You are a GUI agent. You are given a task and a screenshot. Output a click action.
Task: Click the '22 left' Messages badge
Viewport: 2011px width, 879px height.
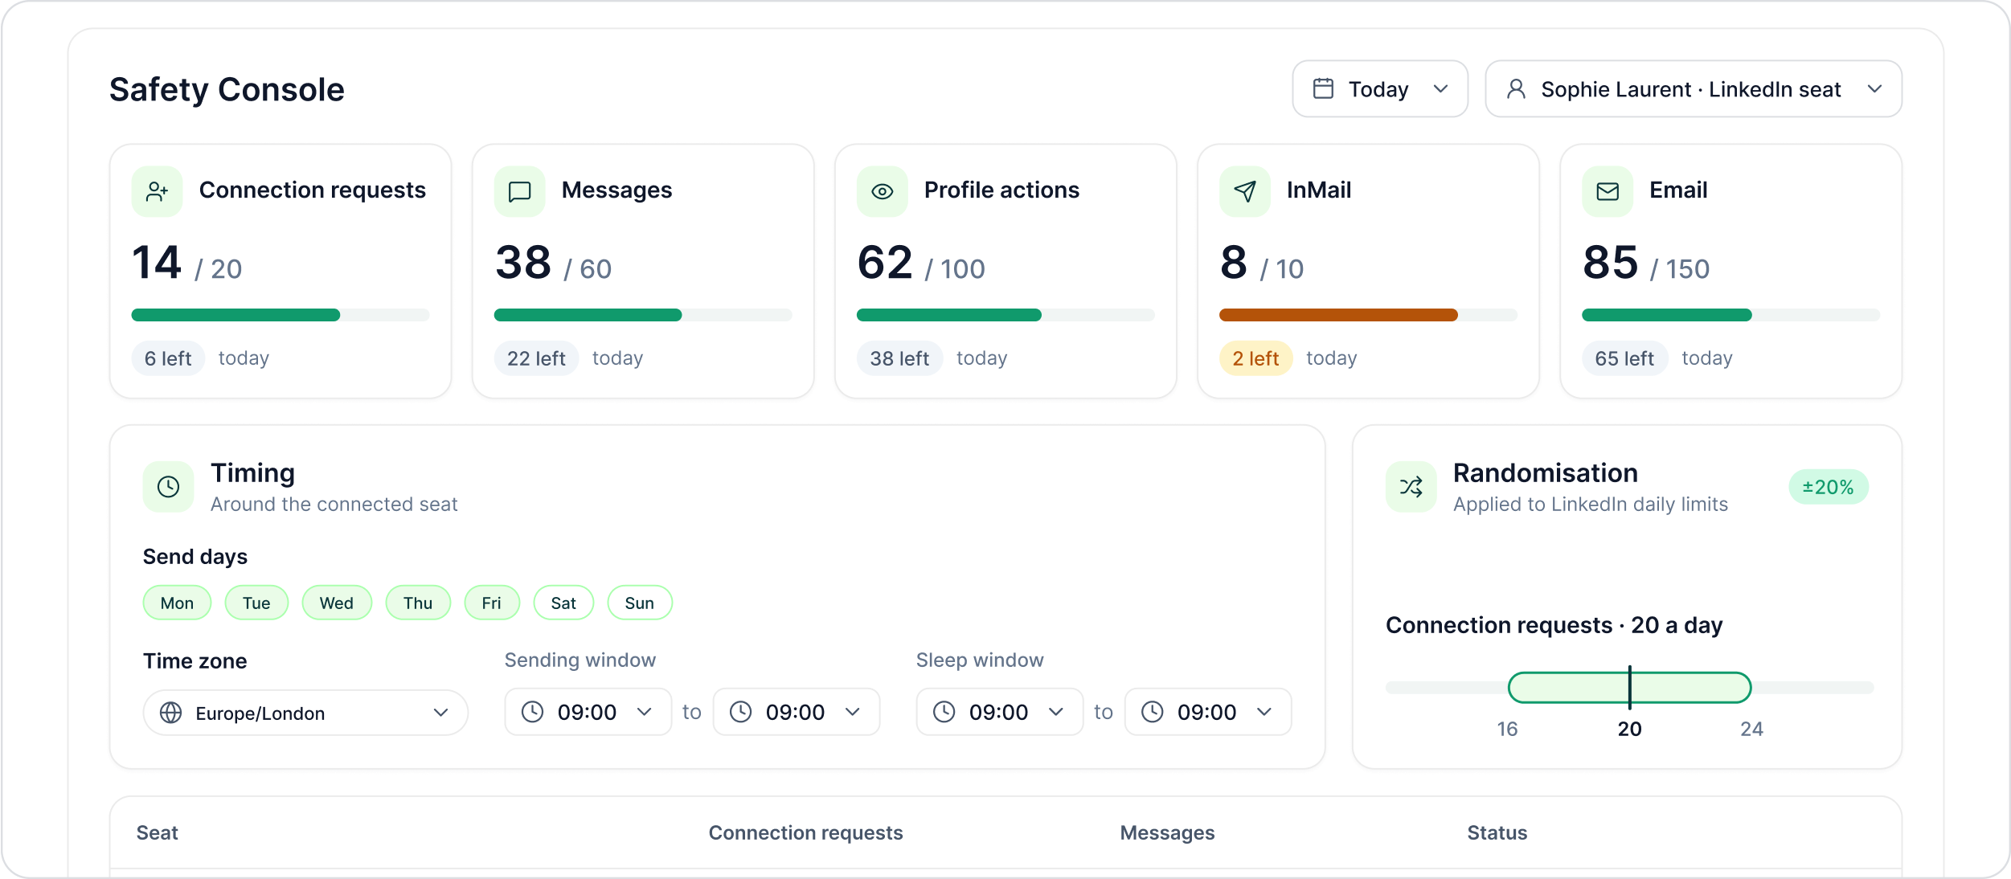coord(536,358)
